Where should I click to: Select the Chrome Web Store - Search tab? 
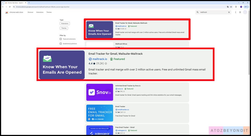pyautogui.click(x=15, y=3)
